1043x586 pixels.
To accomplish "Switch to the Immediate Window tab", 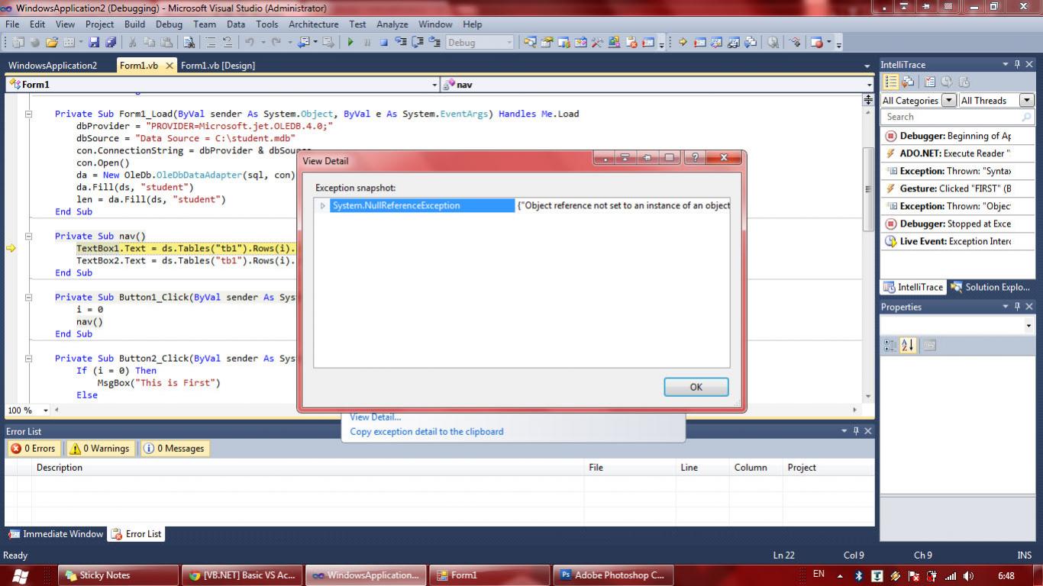I will [56, 534].
